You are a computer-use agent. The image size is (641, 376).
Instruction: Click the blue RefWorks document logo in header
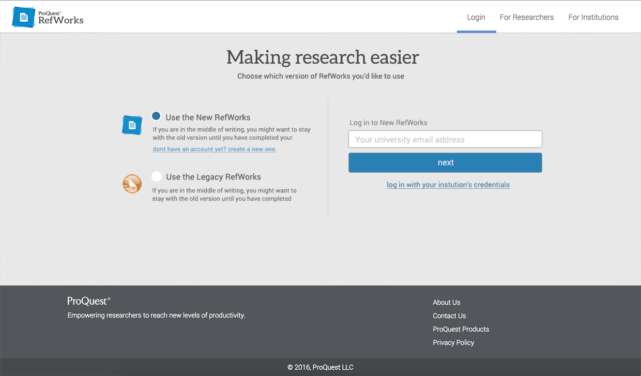click(23, 17)
